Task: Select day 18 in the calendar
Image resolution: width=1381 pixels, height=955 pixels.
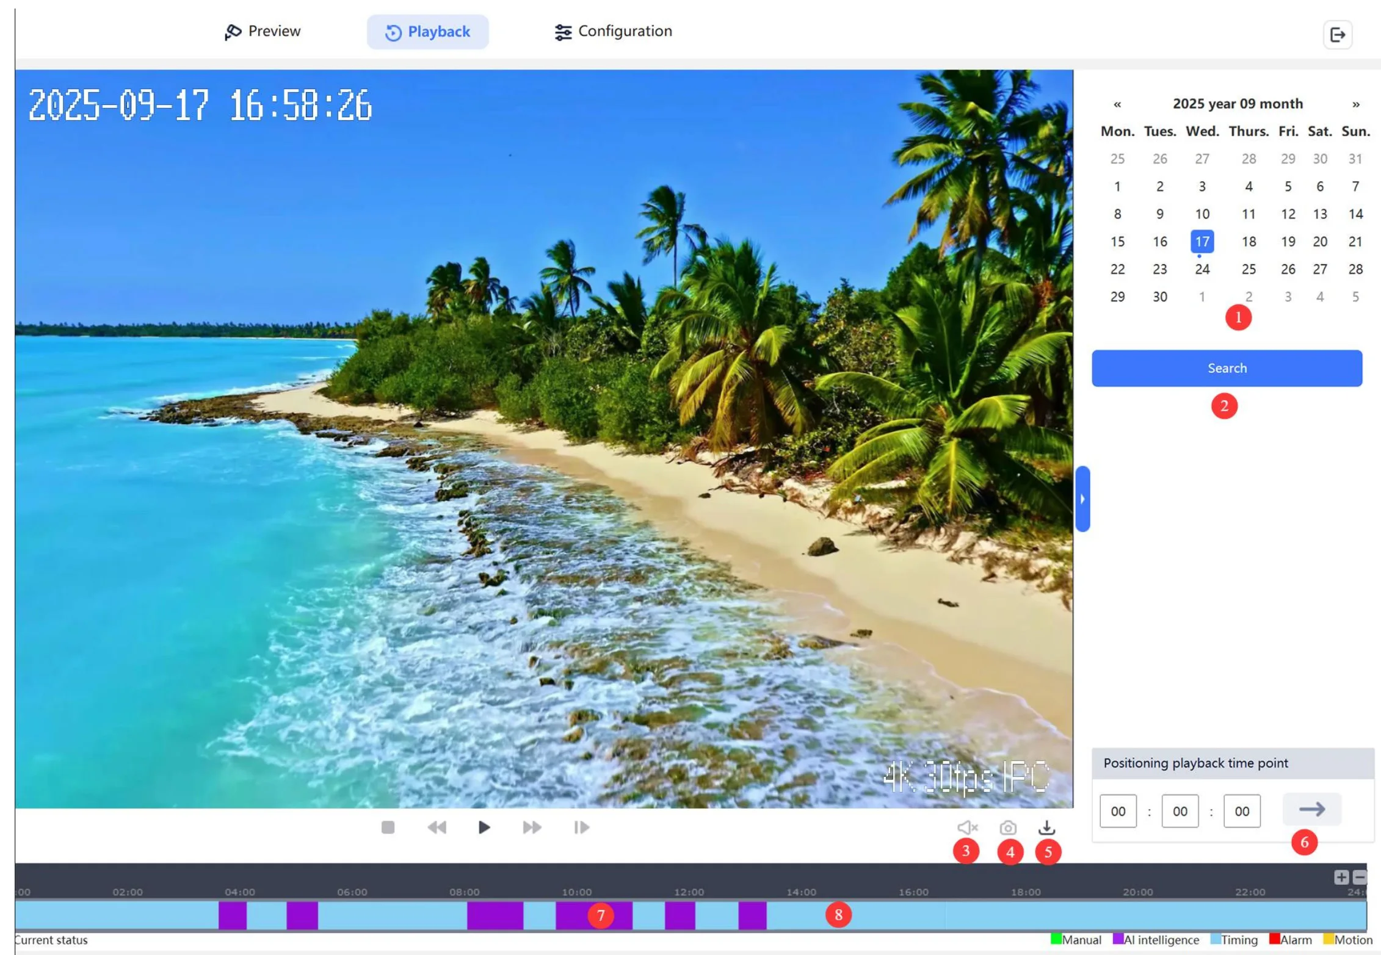Action: 1249,242
